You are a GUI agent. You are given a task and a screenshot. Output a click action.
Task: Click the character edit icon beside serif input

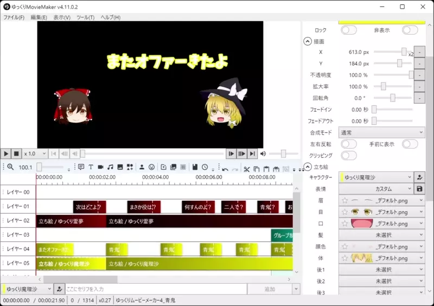click(59, 289)
